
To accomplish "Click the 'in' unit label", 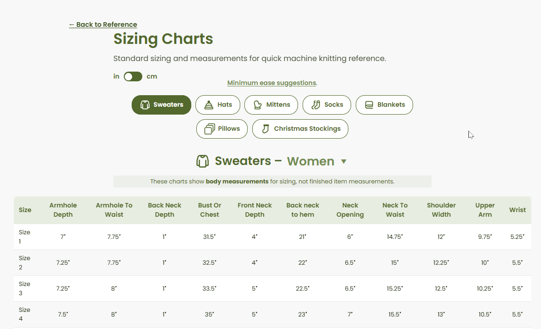I will point(116,77).
